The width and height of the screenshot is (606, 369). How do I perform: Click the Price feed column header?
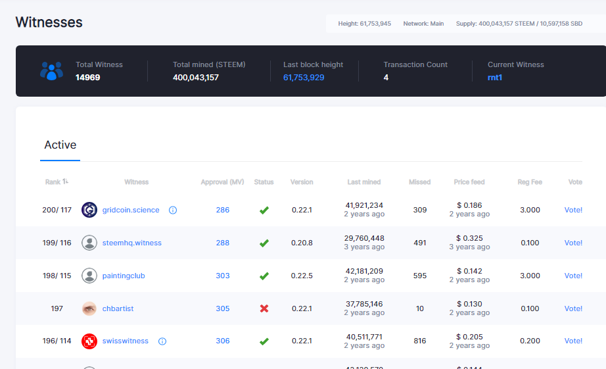469,182
